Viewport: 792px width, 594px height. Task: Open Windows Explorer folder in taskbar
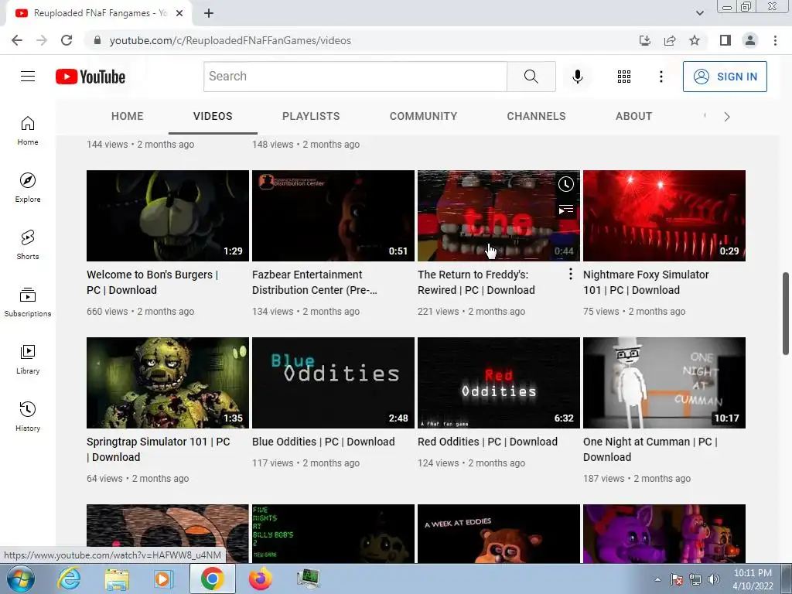coord(117,579)
